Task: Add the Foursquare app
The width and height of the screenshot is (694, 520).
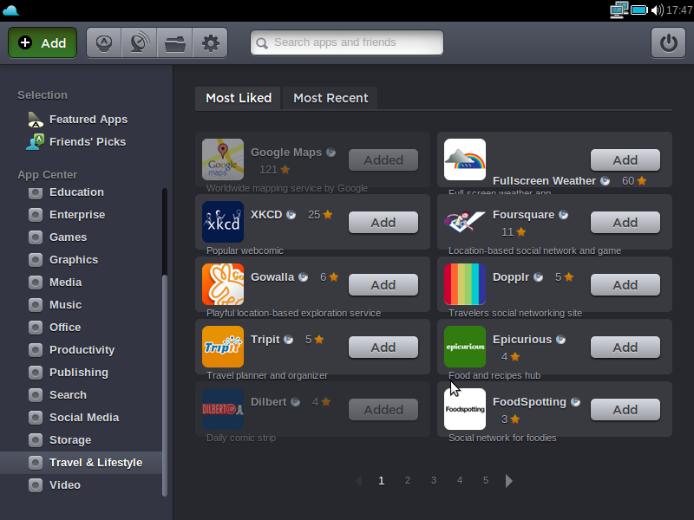Action: pyautogui.click(x=625, y=223)
